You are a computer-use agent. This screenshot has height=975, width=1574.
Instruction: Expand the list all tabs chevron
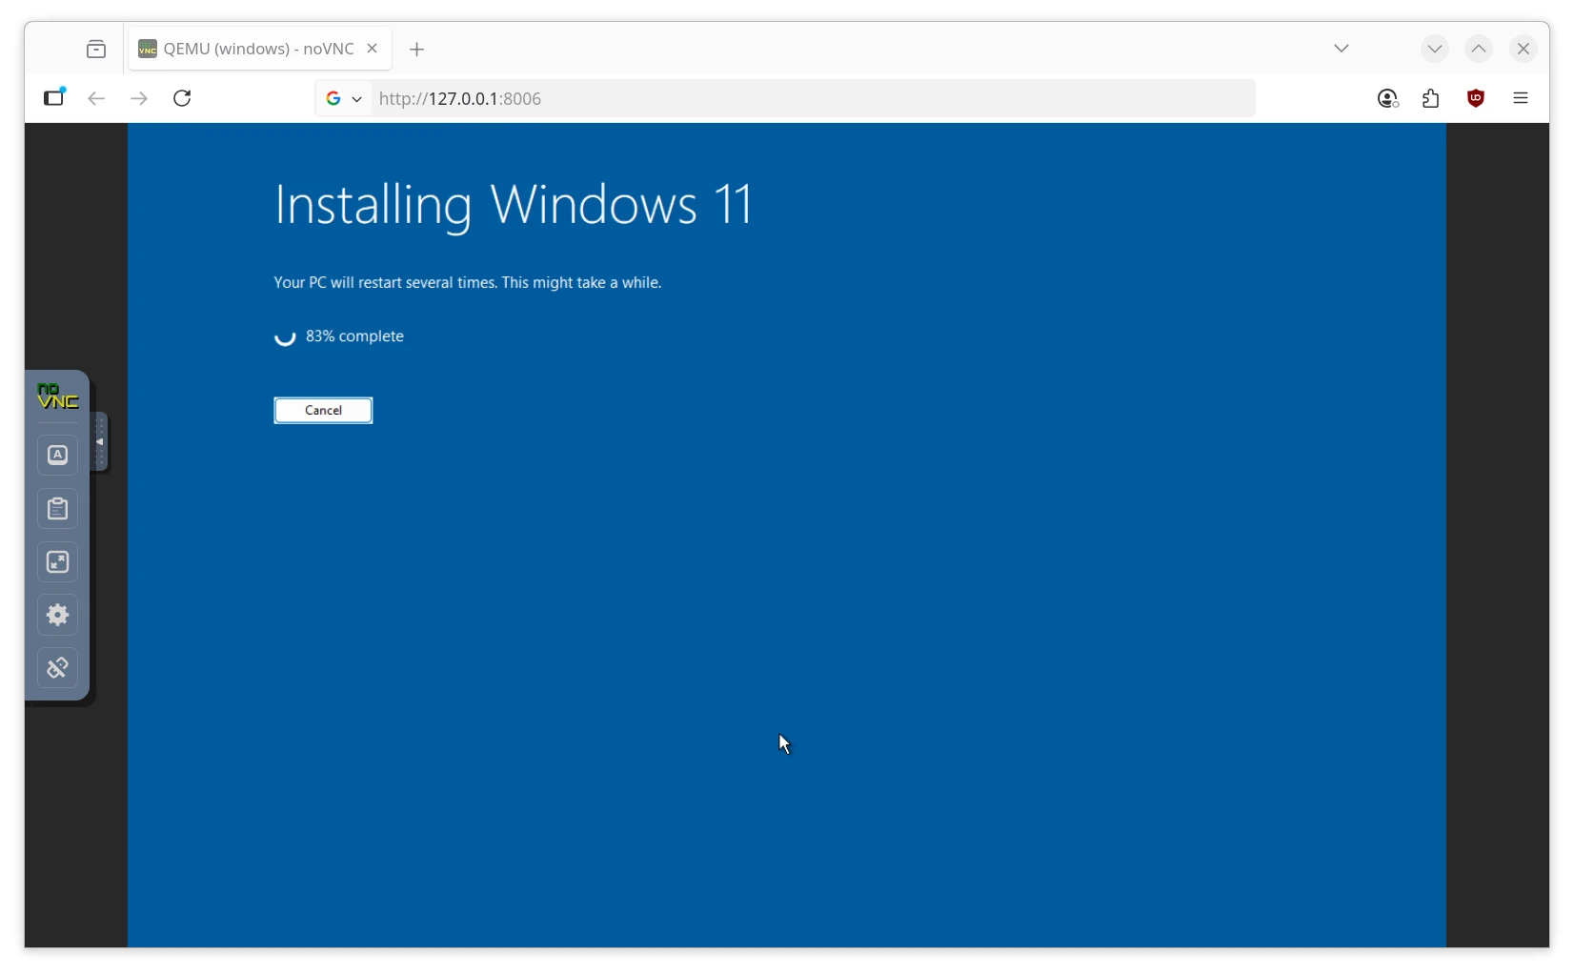point(1342,49)
